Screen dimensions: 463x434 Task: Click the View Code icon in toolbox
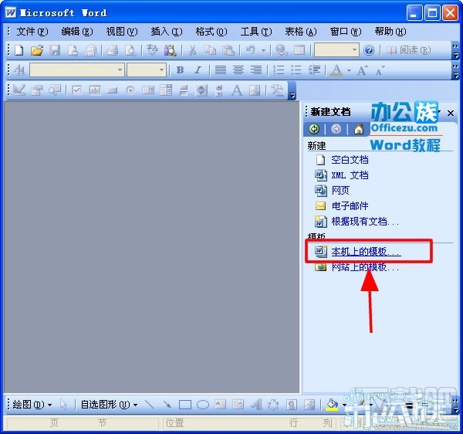[55, 90]
